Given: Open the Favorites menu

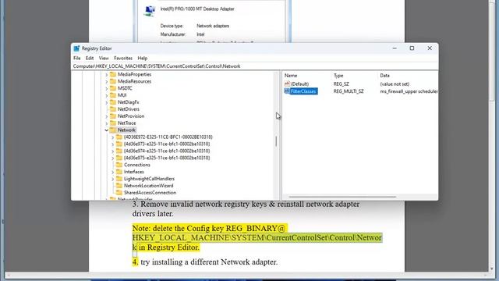Looking at the screenshot, I should point(123,58).
